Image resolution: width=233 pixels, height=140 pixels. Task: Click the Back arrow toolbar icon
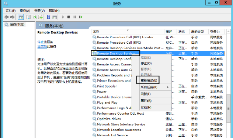[6, 17]
